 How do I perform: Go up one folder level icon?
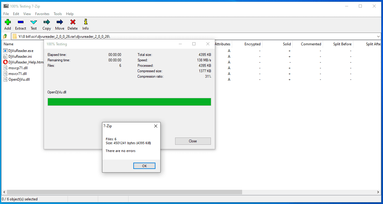tap(5, 36)
